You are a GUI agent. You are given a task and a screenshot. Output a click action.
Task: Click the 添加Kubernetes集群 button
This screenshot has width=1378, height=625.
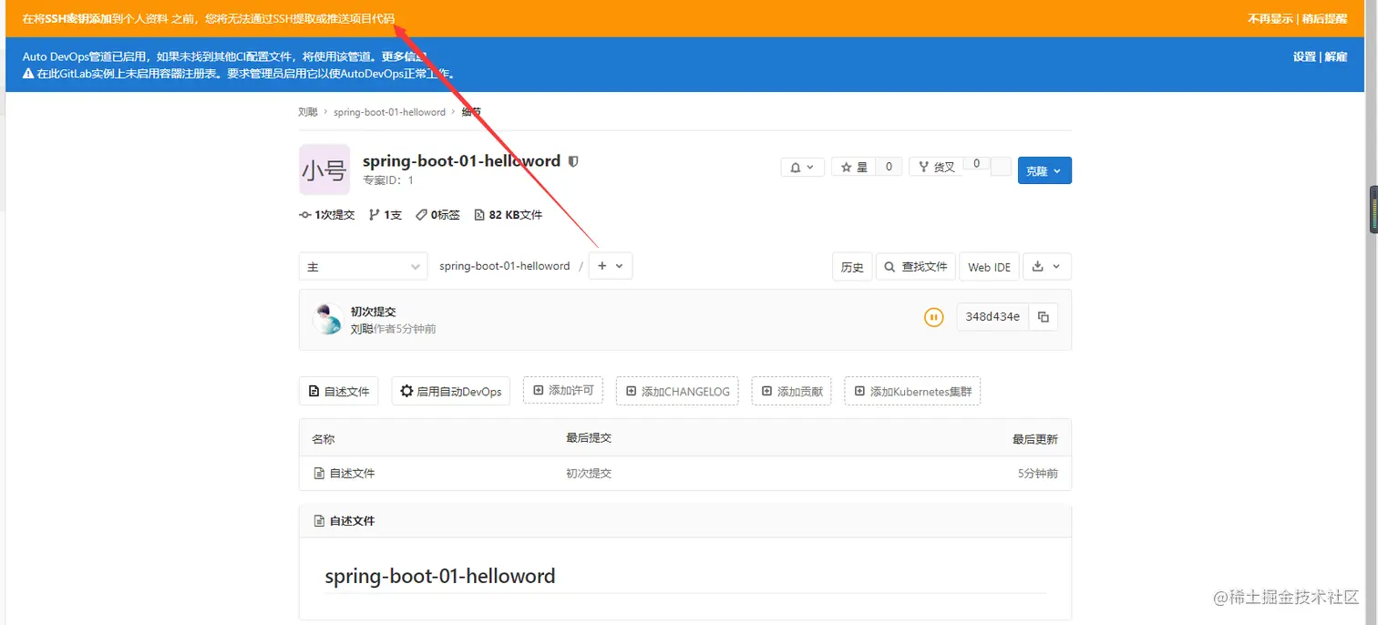pyautogui.click(x=912, y=391)
